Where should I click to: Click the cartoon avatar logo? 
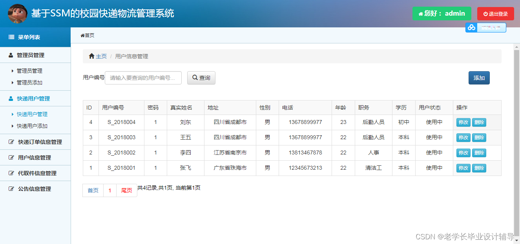tap(18, 14)
